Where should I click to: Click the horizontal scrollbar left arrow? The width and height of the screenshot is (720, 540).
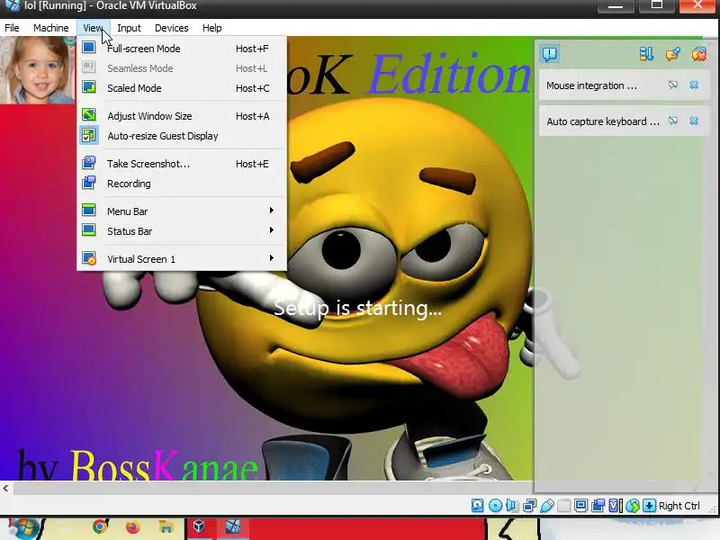(6, 488)
